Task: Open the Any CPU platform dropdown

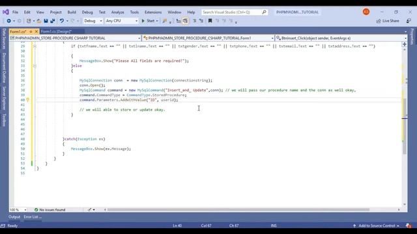Action: 122,21
